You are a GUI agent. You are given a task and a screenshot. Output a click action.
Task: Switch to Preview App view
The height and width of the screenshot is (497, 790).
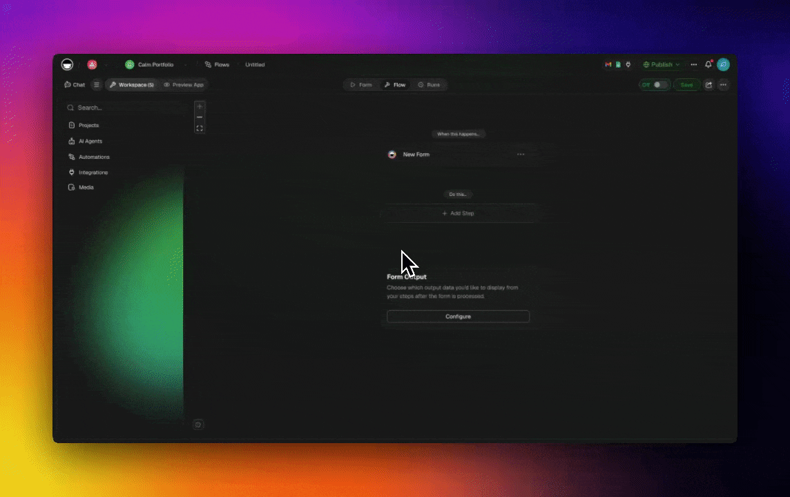pyautogui.click(x=184, y=85)
